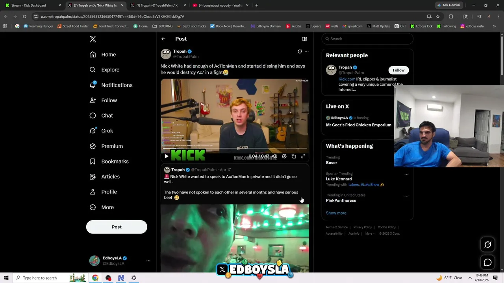Image resolution: width=504 pixels, height=283 pixels.
Task: Click the address bar URL
Action: tap(113, 17)
